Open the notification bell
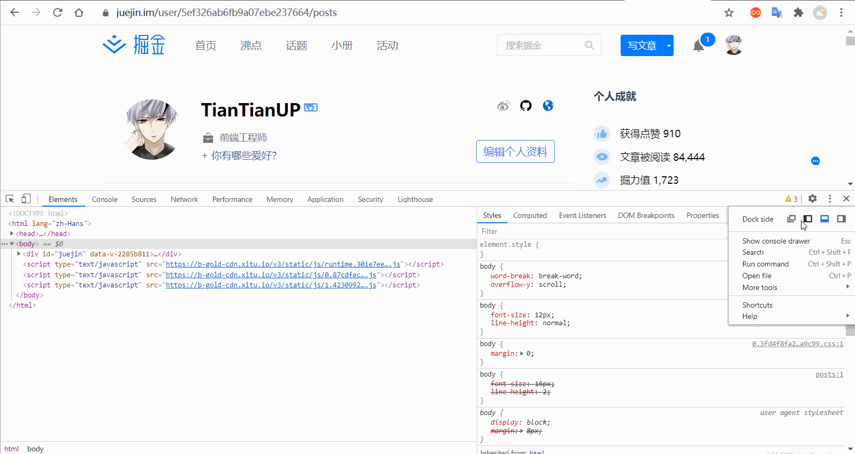855x454 pixels. 698,46
